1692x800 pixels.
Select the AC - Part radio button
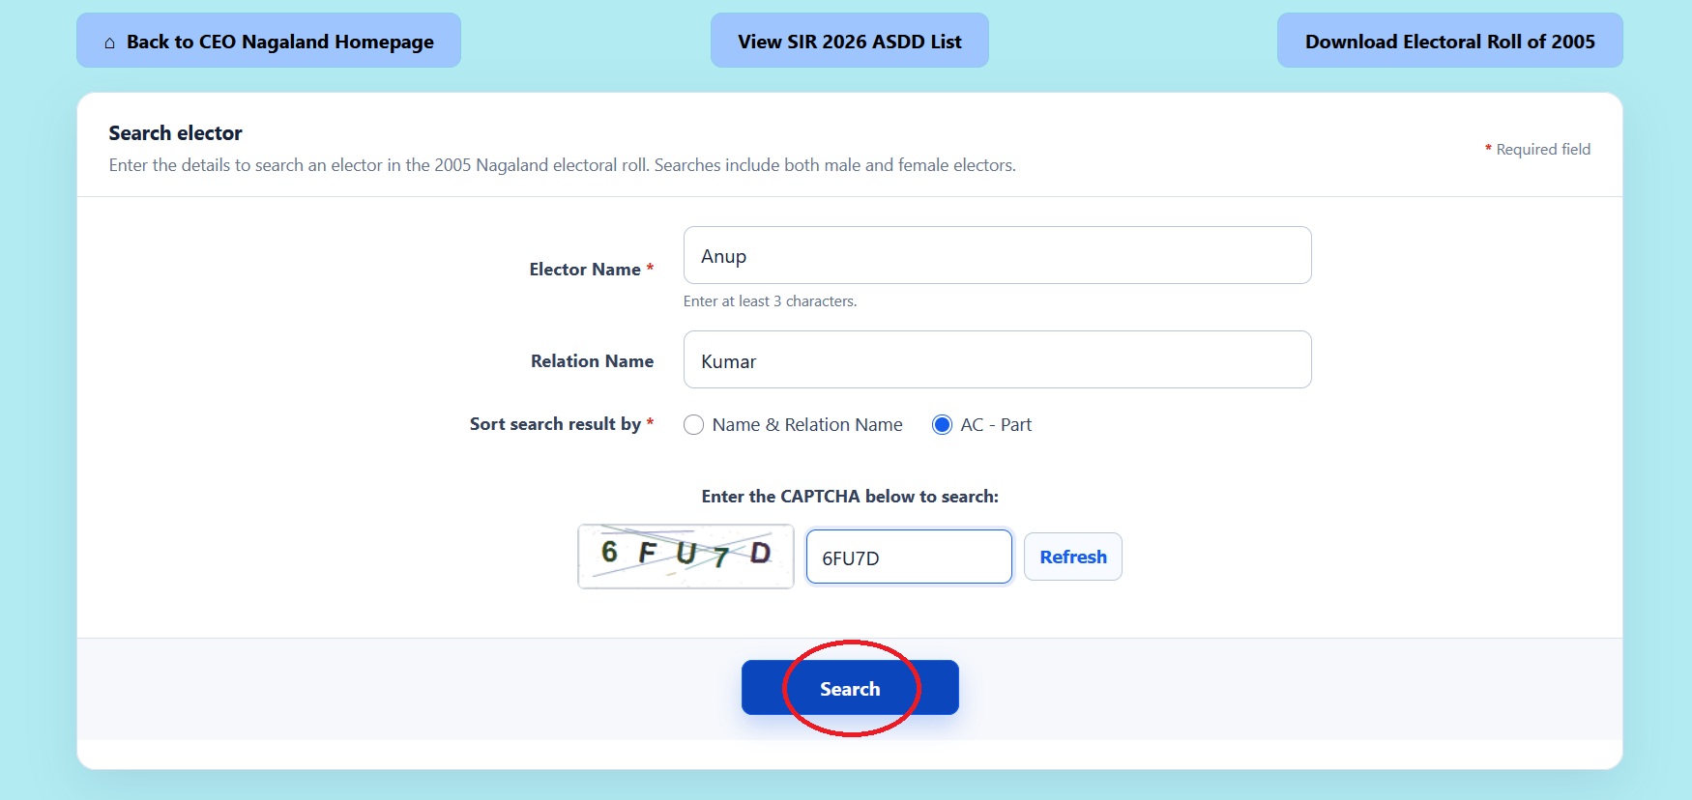click(942, 425)
